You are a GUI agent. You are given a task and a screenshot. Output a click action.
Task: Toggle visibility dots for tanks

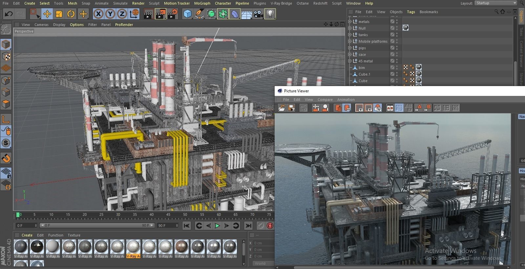pyautogui.click(x=397, y=35)
